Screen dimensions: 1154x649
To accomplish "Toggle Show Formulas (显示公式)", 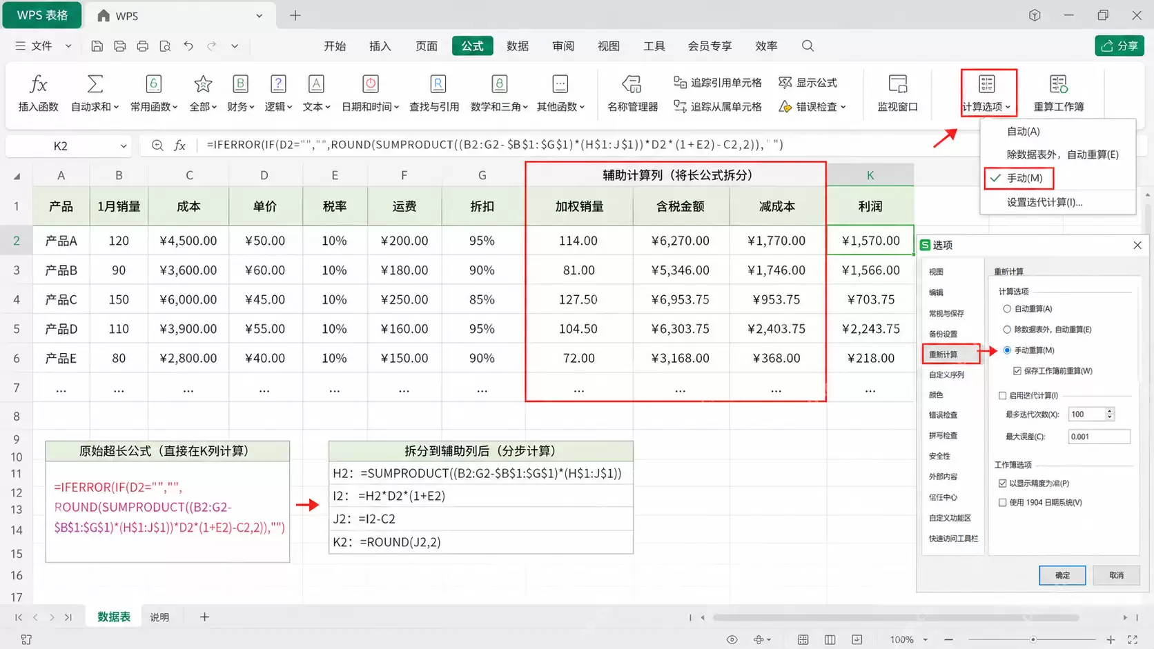I will [x=808, y=83].
